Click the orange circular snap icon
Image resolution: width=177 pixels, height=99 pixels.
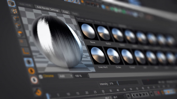click(32, 71)
